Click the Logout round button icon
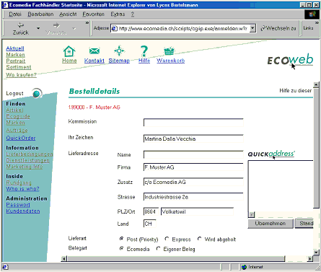The image size is (321, 272). pos(37,94)
